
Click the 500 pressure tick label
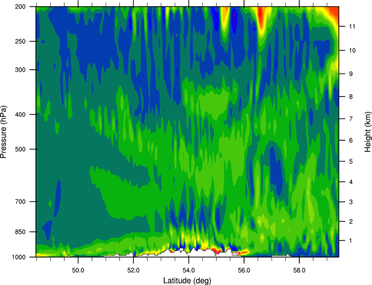point(21,149)
